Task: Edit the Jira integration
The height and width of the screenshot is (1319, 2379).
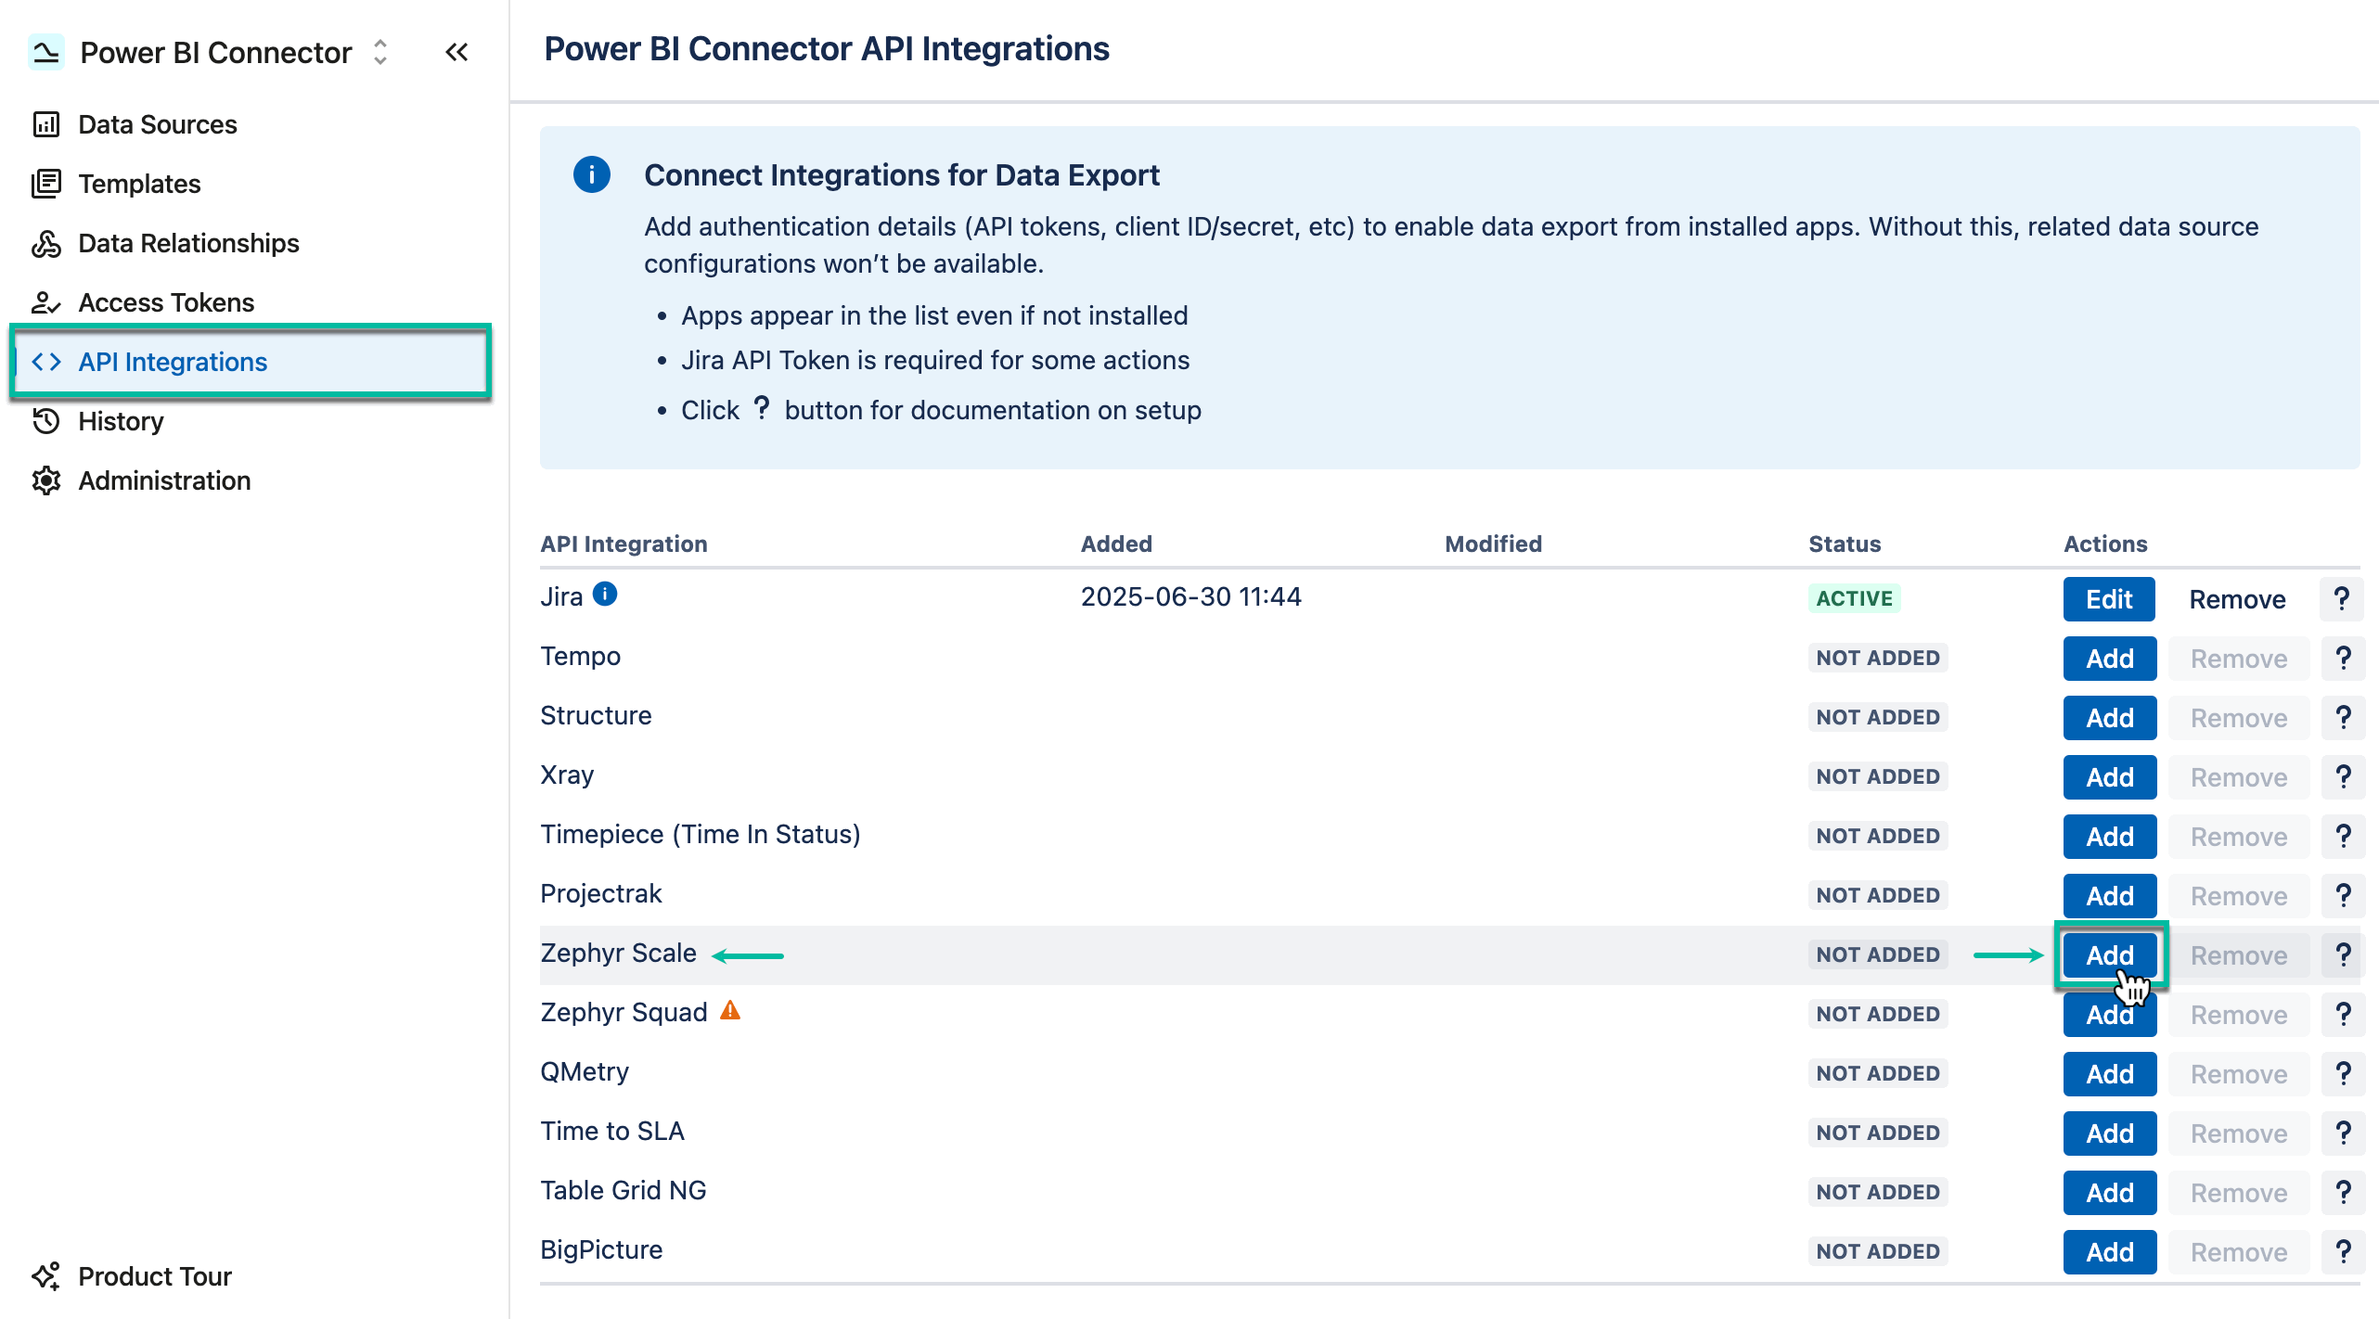Action: [x=2108, y=598]
